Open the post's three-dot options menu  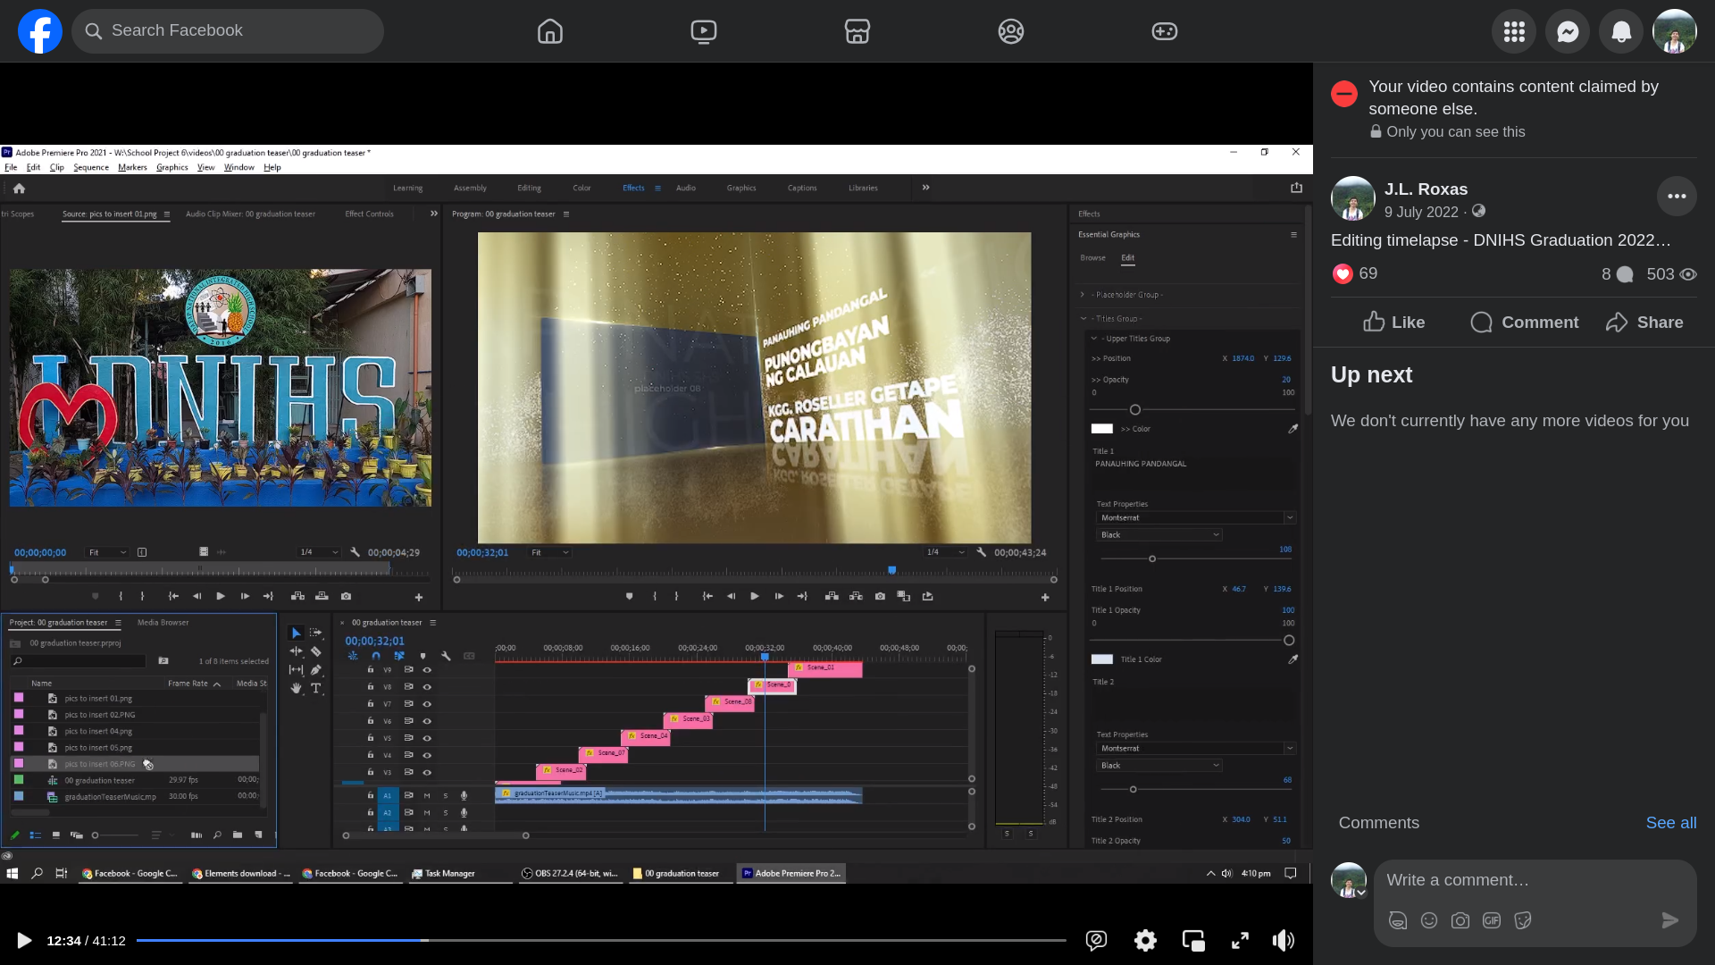(1677, 197)
